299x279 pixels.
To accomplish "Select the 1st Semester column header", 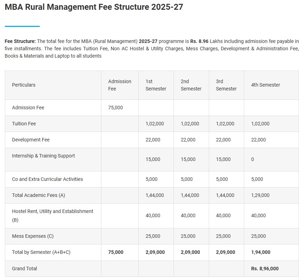I will (156, 85).
